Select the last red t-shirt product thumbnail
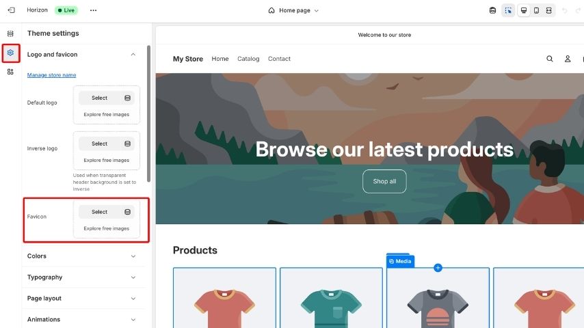This screenshot has height=328, width=584. 539,298
